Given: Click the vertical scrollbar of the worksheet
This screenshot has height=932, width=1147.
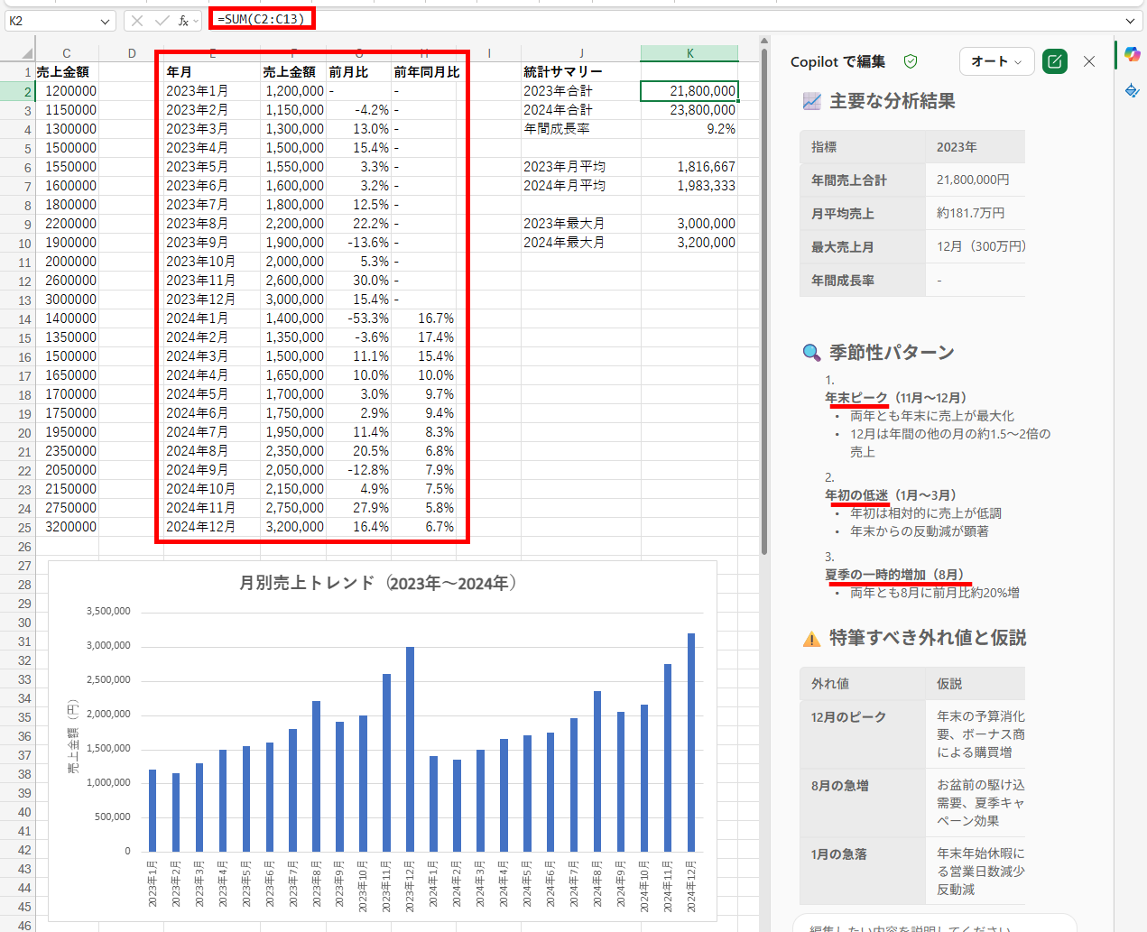Looking at the screenshot, I should point(764,298).
